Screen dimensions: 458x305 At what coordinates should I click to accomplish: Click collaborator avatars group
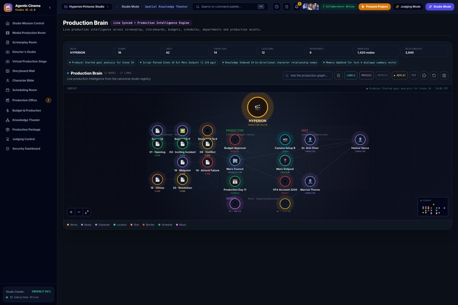(x=310, y=7)
